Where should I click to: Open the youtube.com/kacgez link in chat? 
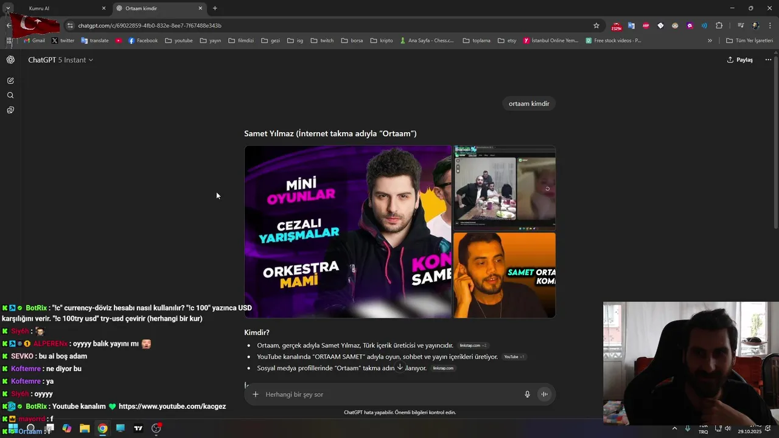pyautogui.click(x=172, y=406)
